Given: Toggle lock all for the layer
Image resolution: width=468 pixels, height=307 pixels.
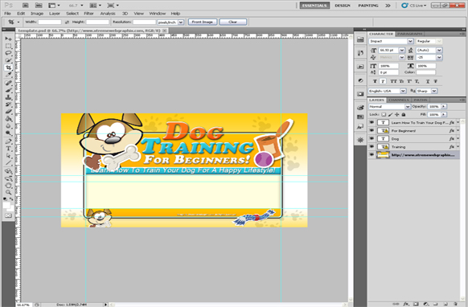Looking at the screenshot, I should (x=404, y=115).
